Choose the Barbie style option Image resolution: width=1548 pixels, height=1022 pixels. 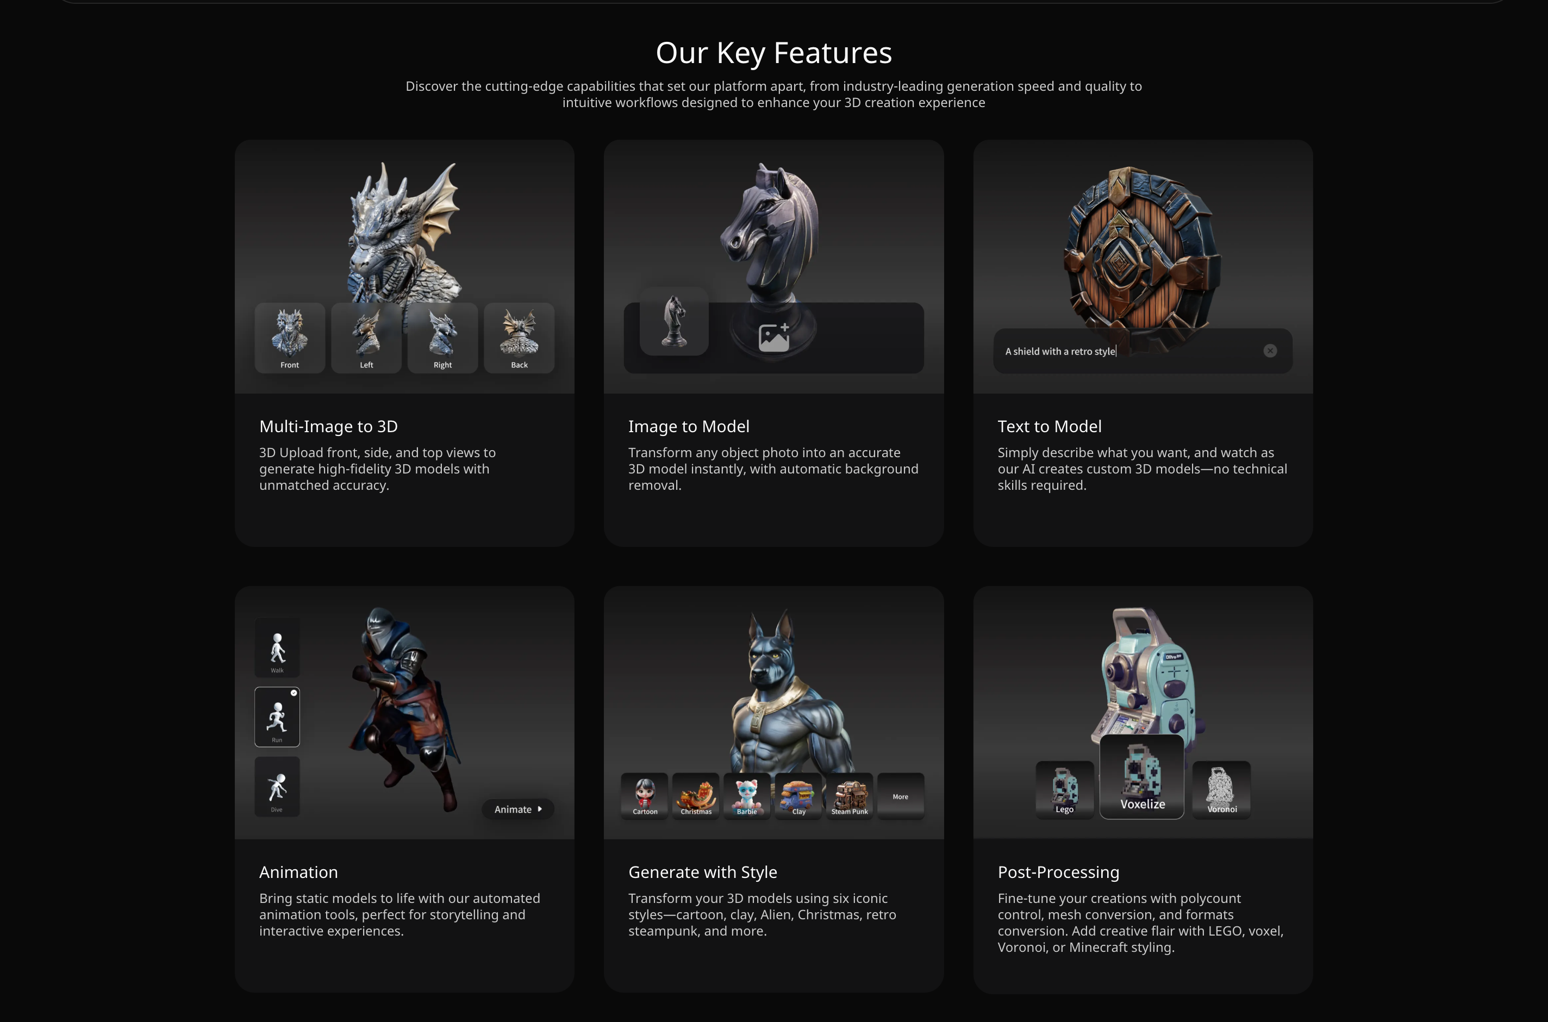[747, 796]
